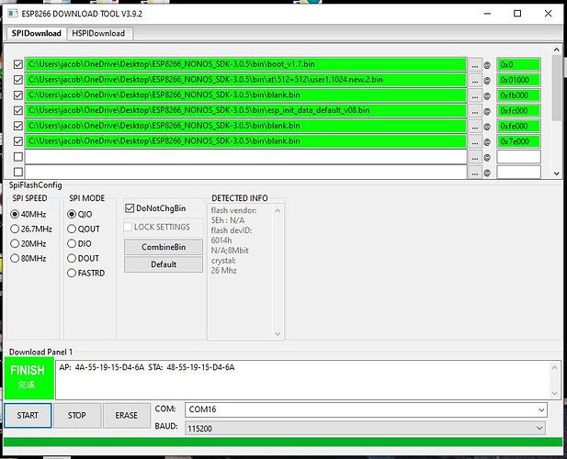567x459 pixels.
Task: Maximize the download tool window
Action: (x=517, y=14)
